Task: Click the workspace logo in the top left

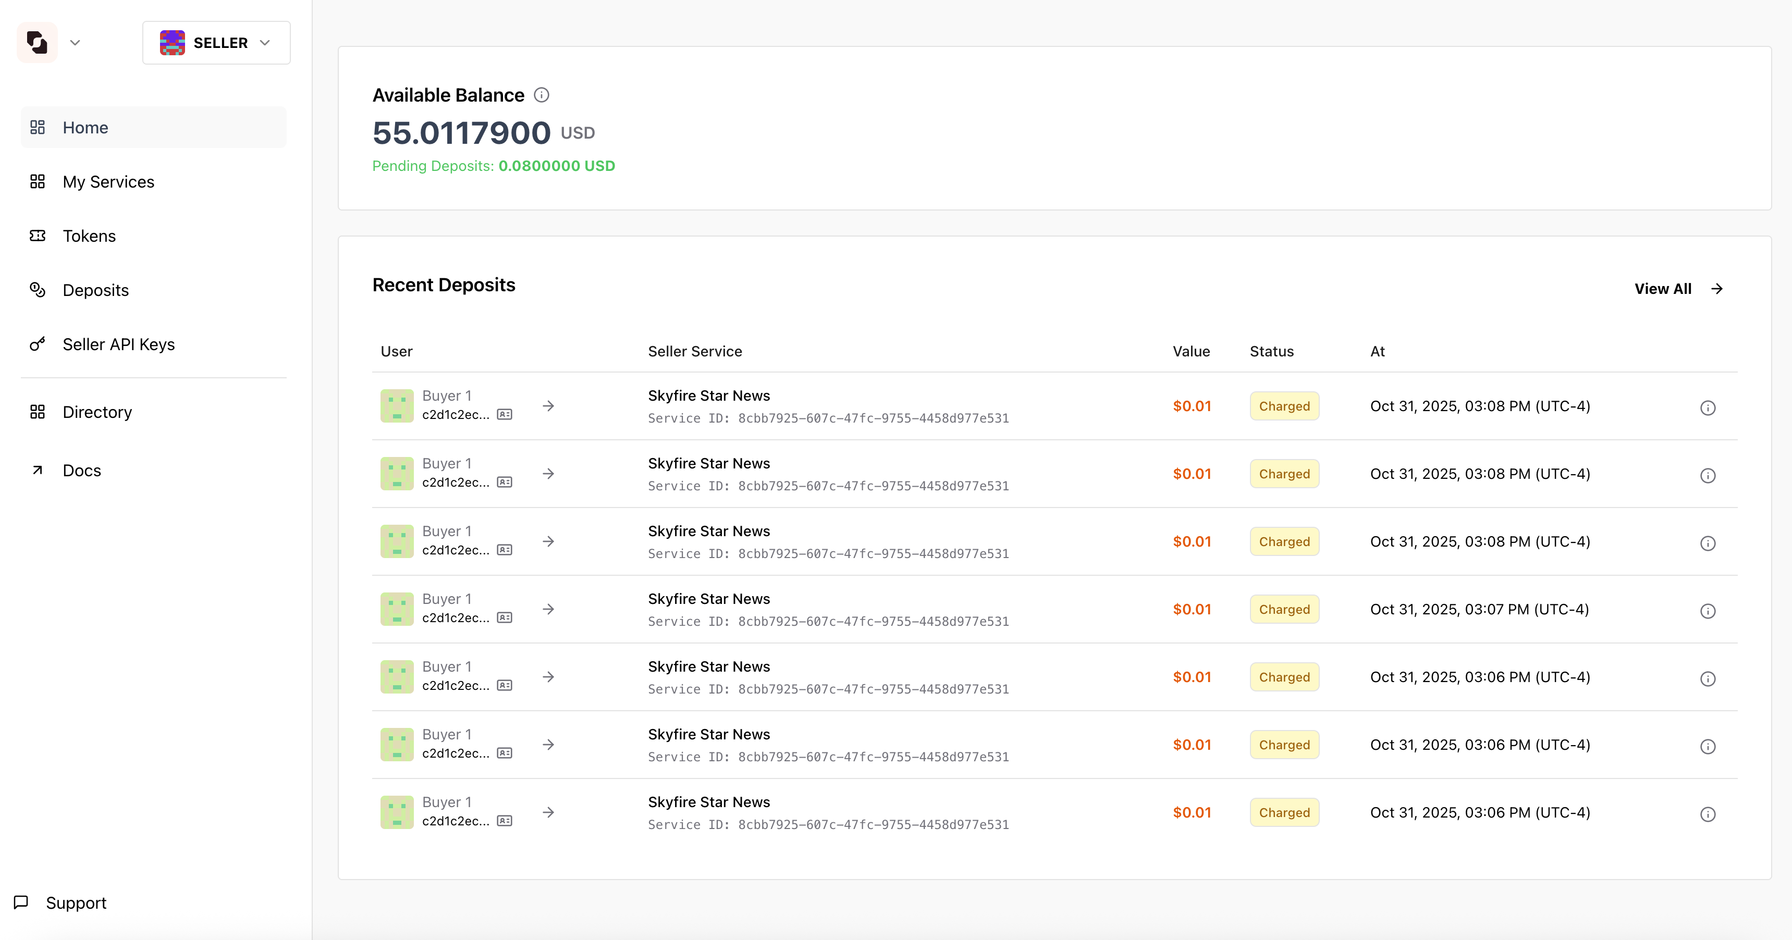Action: pos(36,42)
